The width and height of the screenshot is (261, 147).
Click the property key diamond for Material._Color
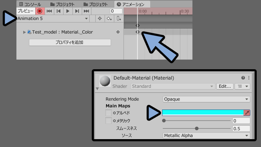tap(118, 32)
